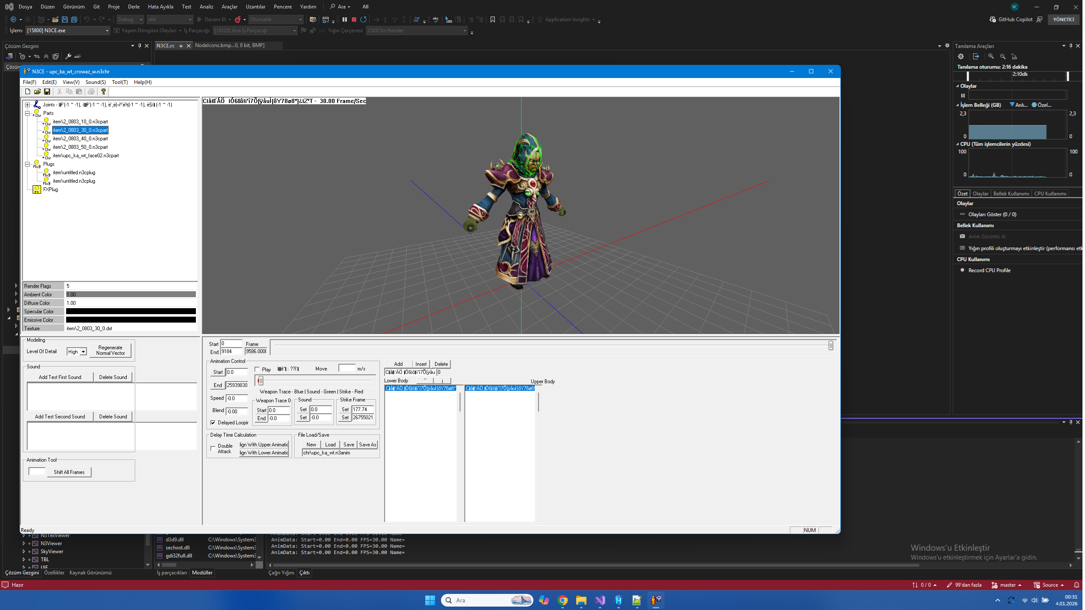Viewport: 1085px width, 610px height.
Task: Open the x64 platform dropdown
Action: pos(170,19)
